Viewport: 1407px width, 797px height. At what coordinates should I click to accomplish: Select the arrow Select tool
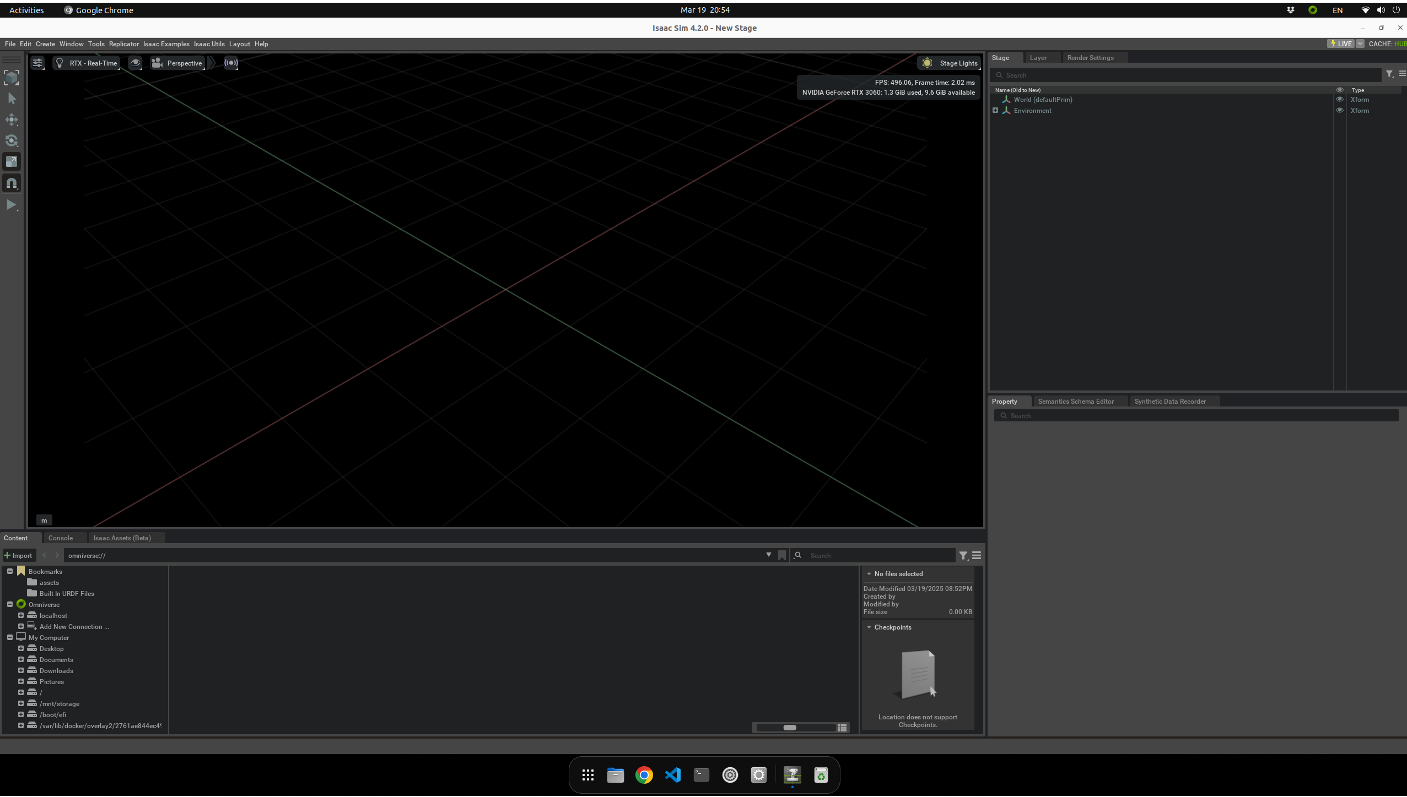click(x=12, y=99)
